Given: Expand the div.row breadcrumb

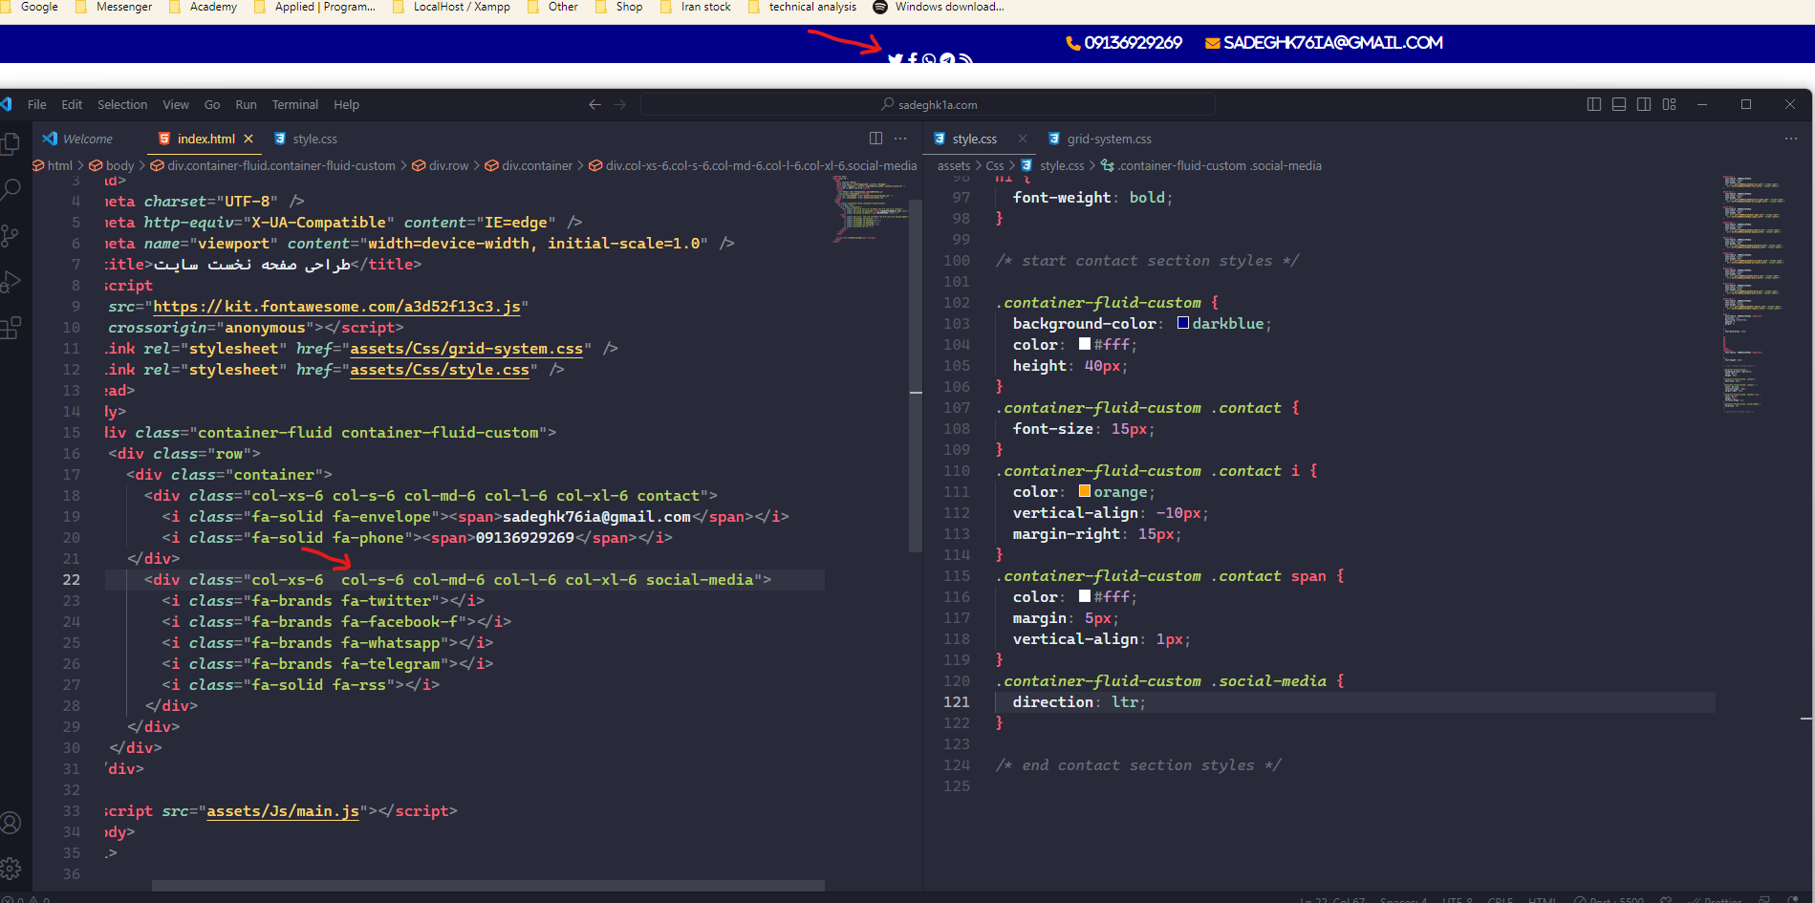Looking at the screenshot, I should [441, 165].
